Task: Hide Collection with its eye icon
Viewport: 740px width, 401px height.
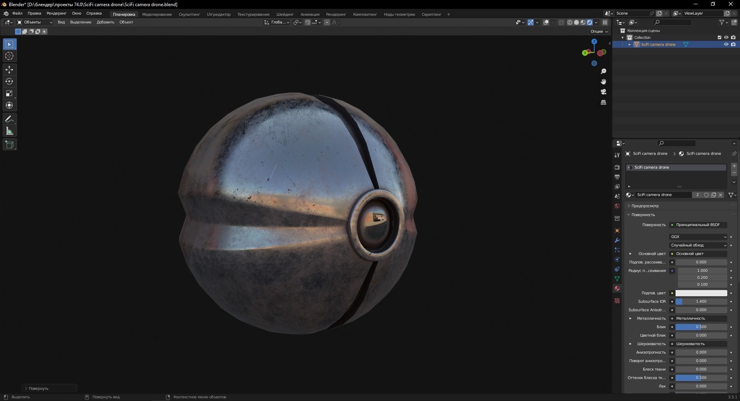Action: [726, 37]
